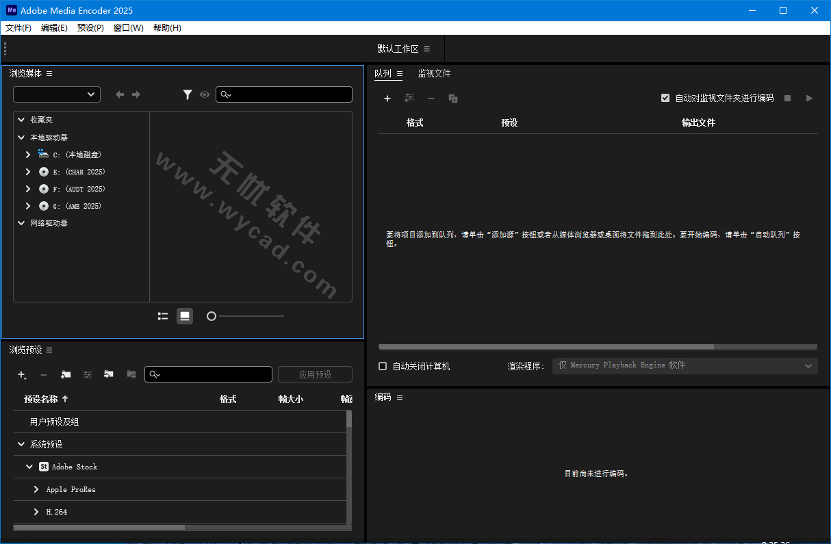
Task: Switch to the 监视文件夹 tab
Action: pos(434,73)
